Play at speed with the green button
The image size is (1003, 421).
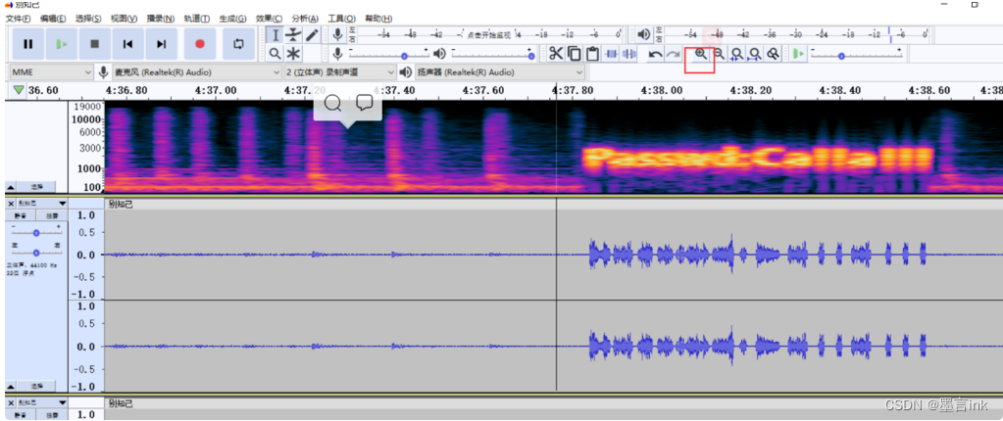point(798,54)
